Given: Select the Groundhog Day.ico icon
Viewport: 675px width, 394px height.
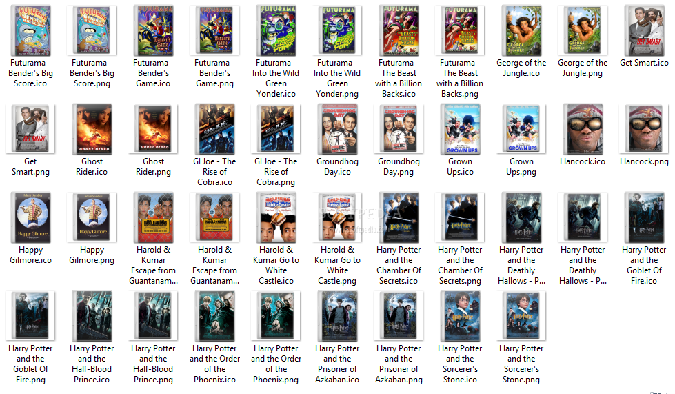Looking at the screenshot, I should click(x=337, y=129).
